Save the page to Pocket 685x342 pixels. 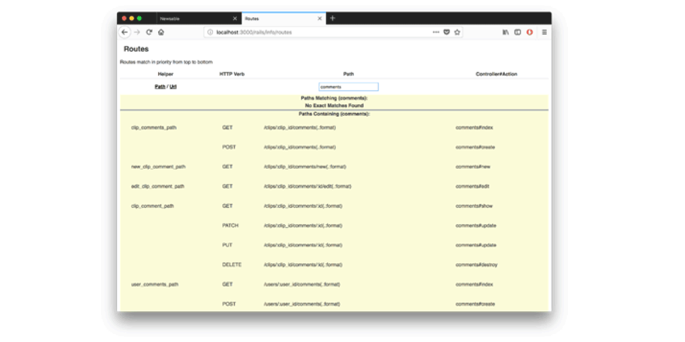click(446, 32)
